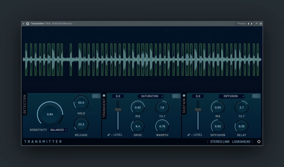Open the Balanced sensitivity mode dropdown
The height and width of the screenshot is (167, 284).
(58, 130)
